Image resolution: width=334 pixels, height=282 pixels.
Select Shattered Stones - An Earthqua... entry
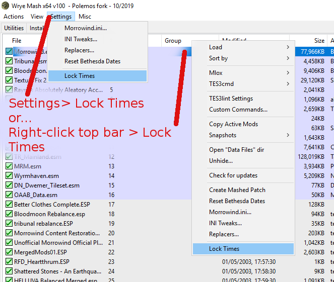pyautogui.click(x=58, y=271)
